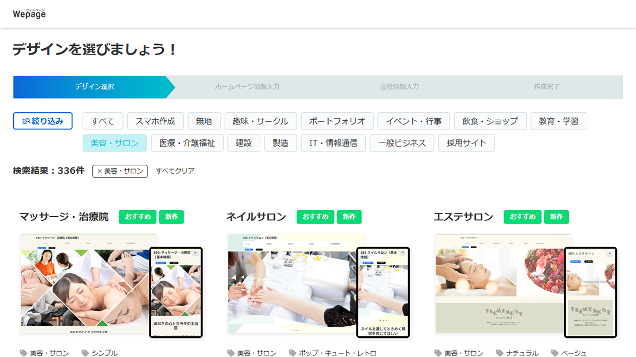Toggle the active 美容・サロン category button

pos(114,143)
